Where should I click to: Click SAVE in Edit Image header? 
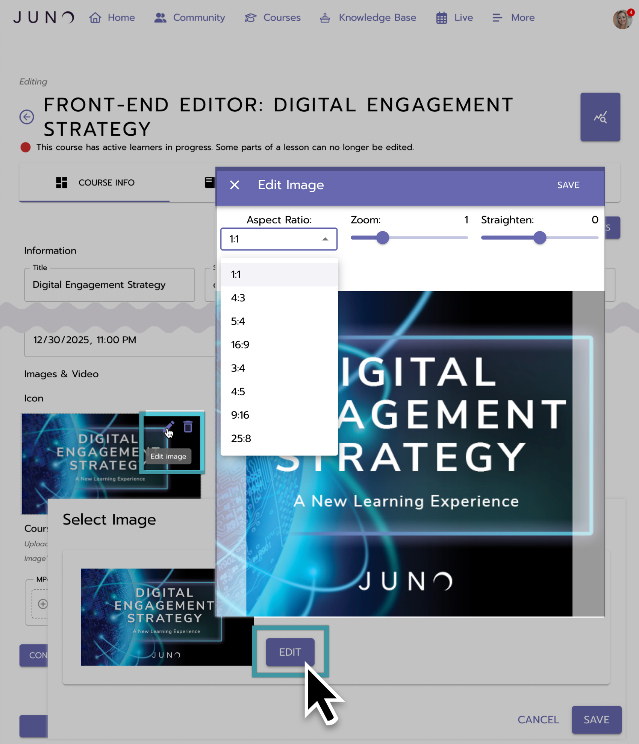click(568, 185)
